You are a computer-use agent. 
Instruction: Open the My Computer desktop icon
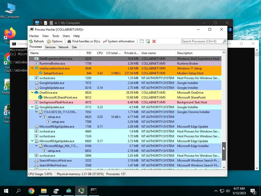(10, 10)
